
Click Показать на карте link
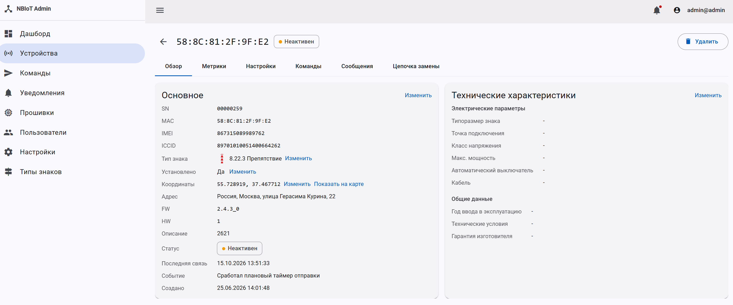(x=339, y=184)
